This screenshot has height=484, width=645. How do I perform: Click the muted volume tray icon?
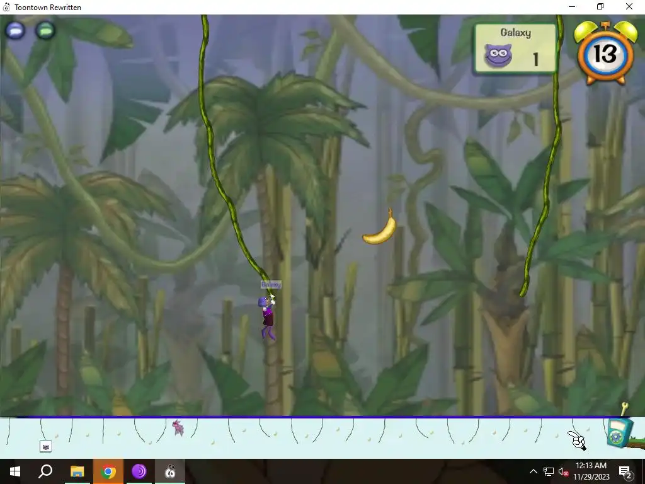tap(564, 471)
